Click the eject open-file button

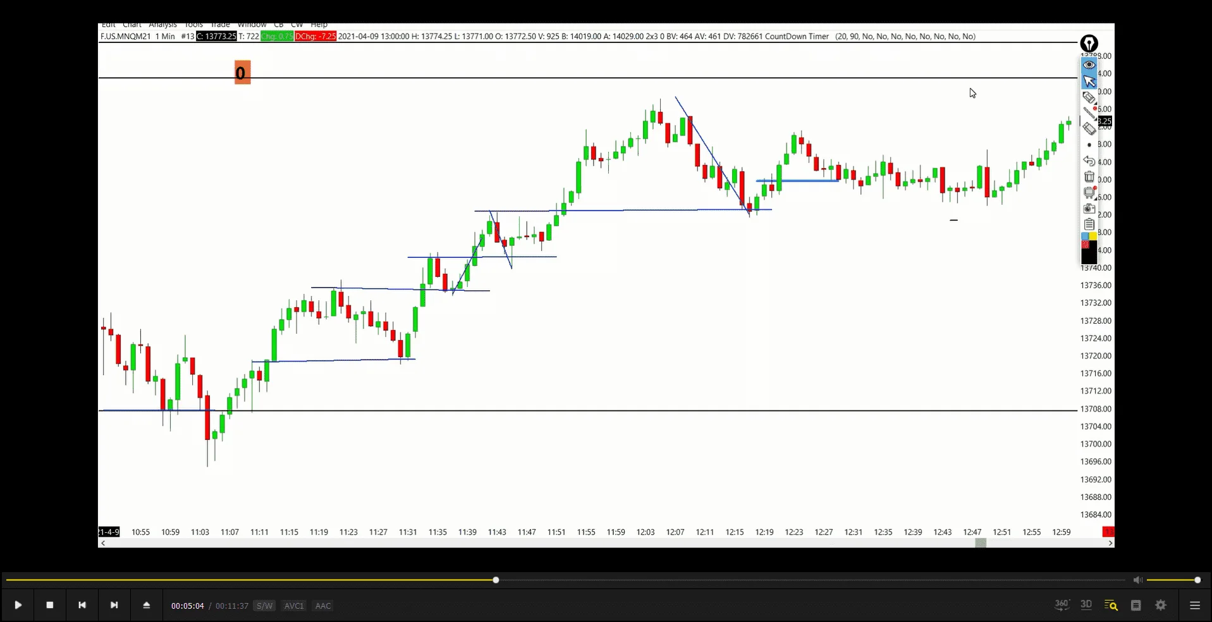146,605
